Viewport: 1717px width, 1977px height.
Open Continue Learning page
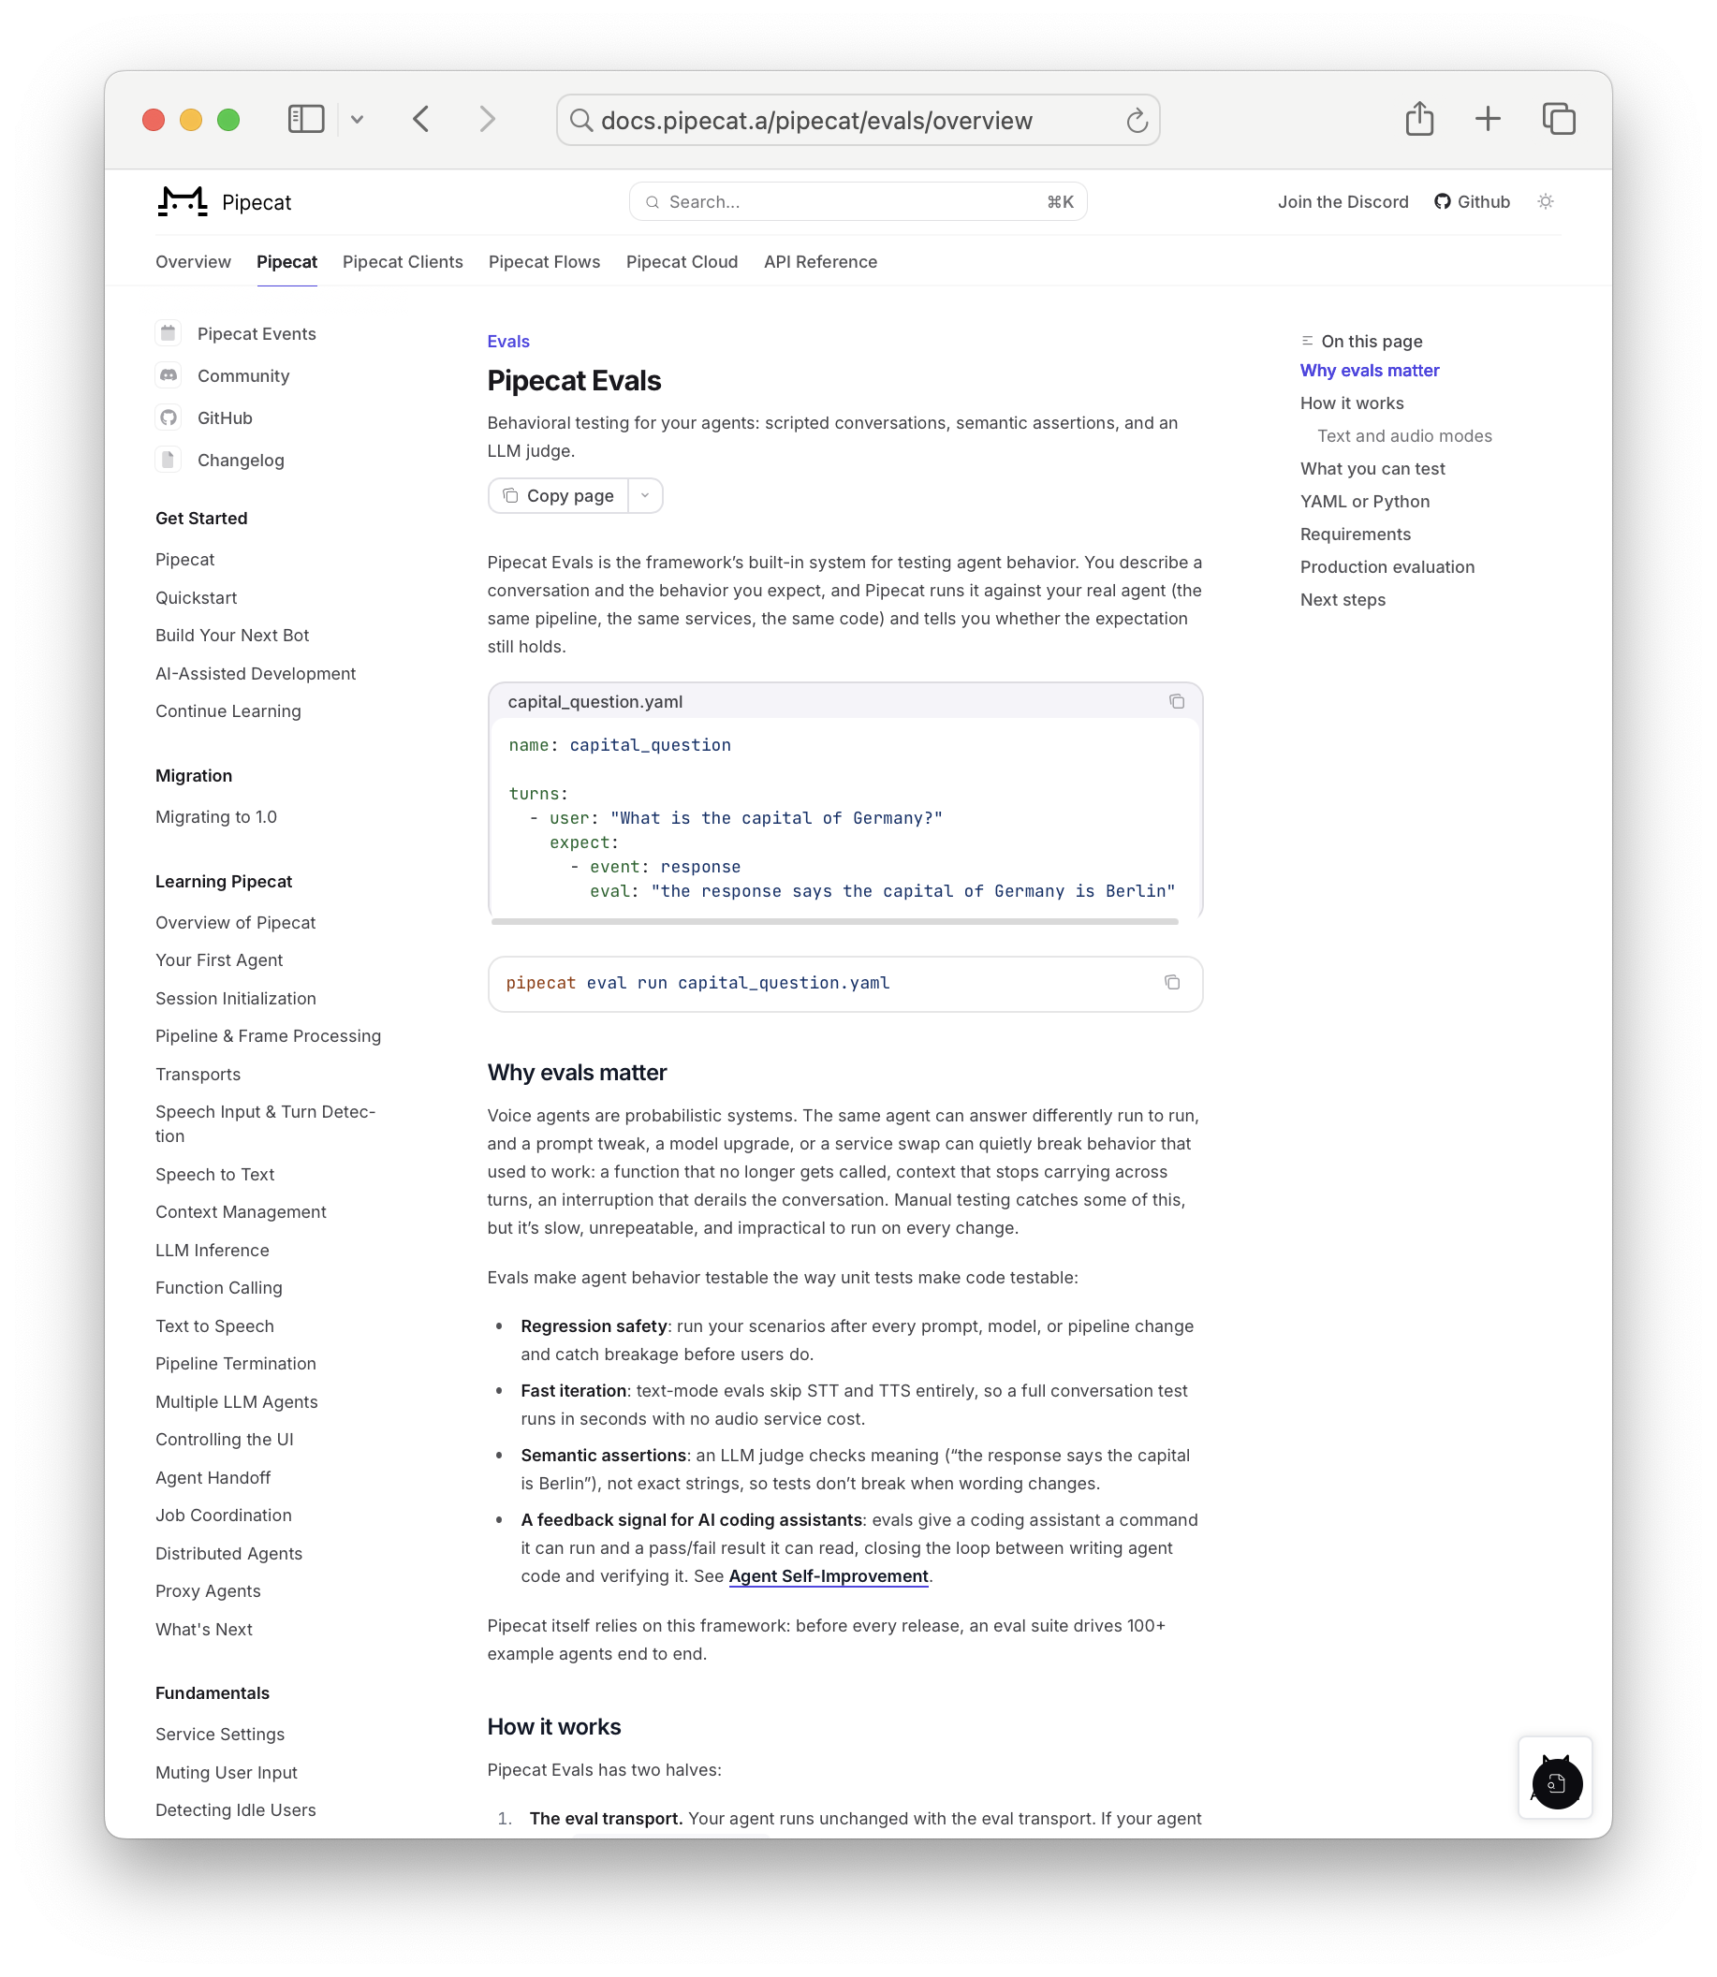[228, 710]
